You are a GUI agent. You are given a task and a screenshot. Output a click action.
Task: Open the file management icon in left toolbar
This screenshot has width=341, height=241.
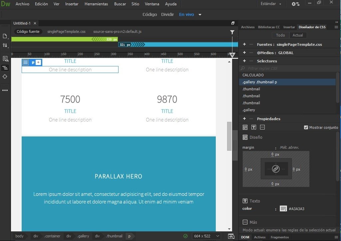[x=5, y=36]
